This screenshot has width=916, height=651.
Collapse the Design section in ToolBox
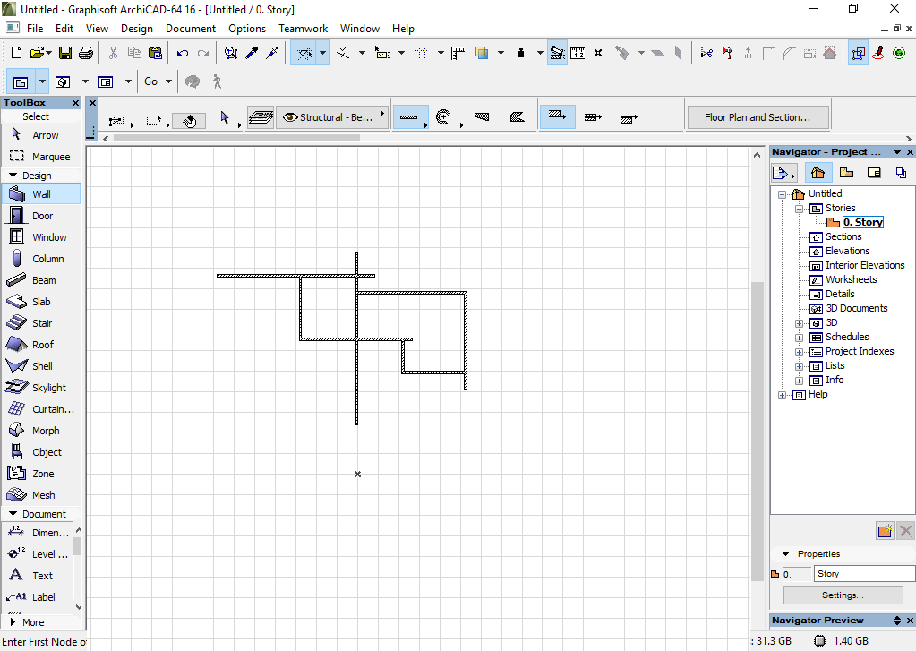tap(13, 176)
